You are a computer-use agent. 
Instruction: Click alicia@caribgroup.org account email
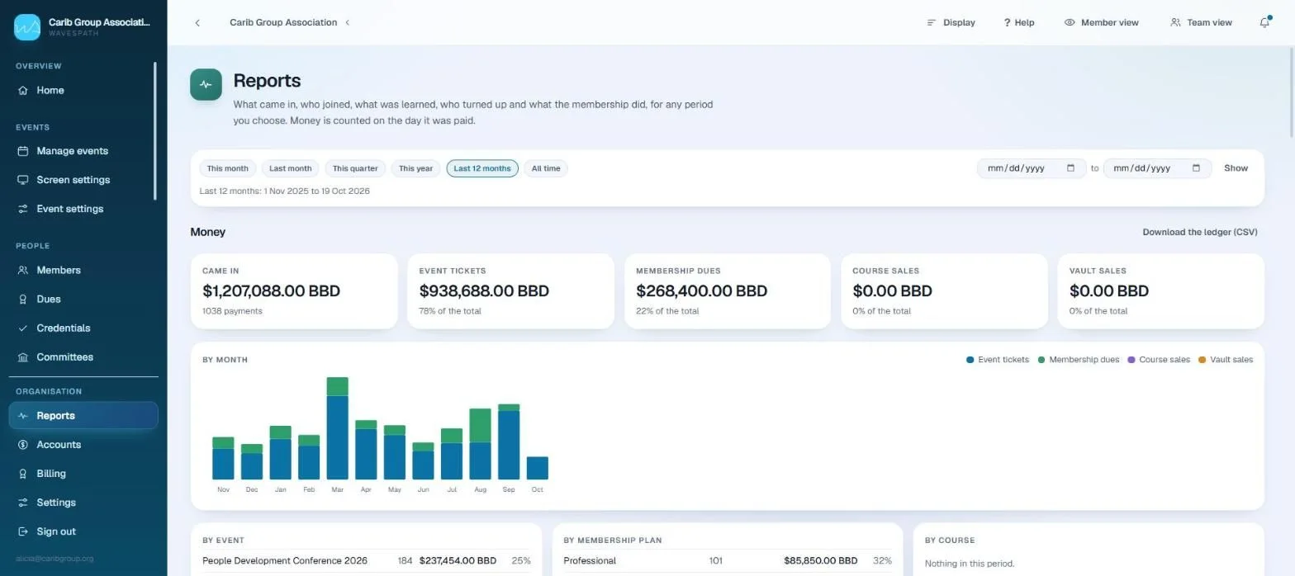coord(55,559)
